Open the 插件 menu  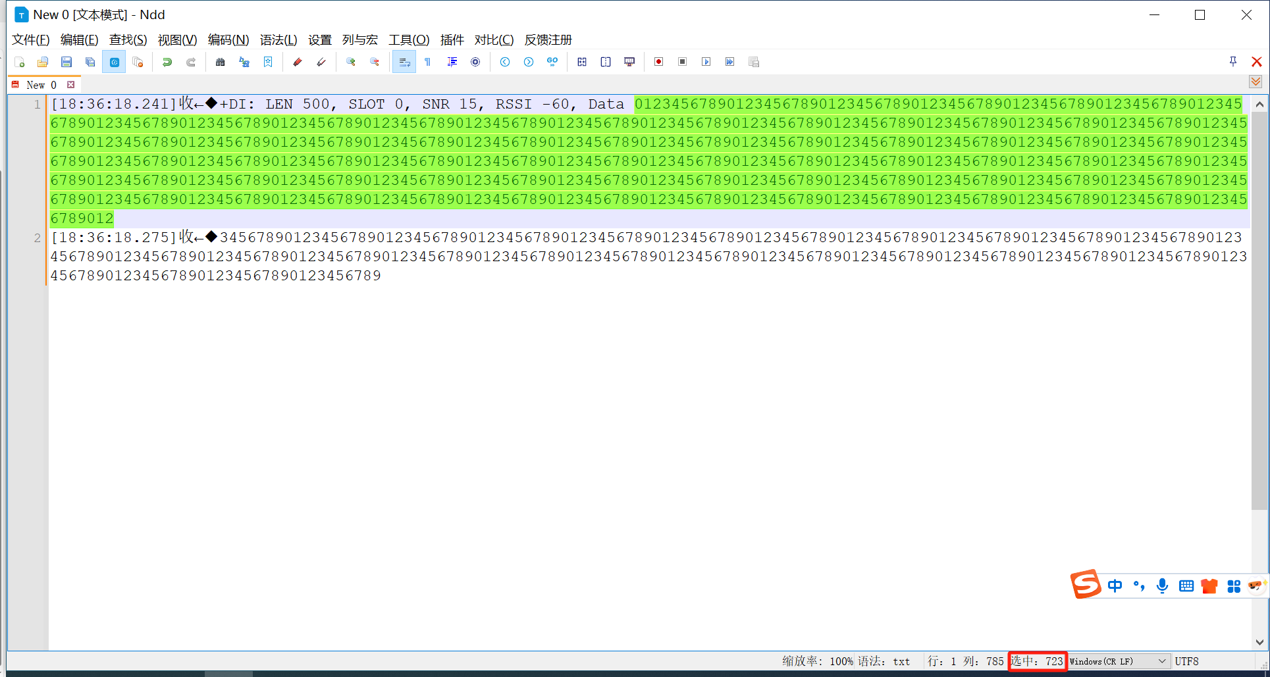(x=452, y=39)
